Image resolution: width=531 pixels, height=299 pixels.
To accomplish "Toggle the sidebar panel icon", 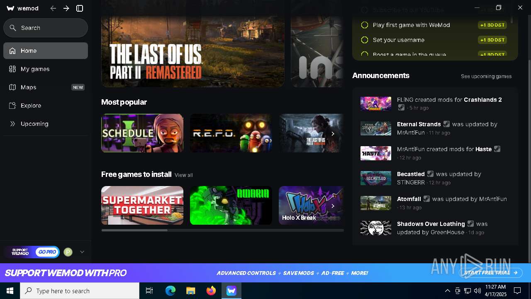I will [x=80, y=8].
